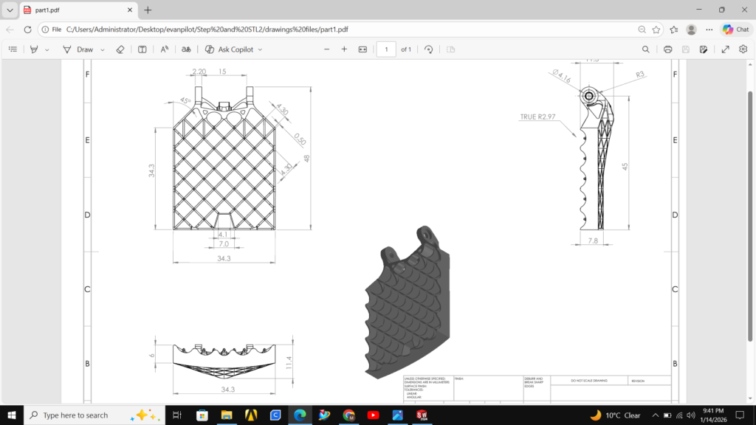This screenshot has height=425, width=756.
Task: Zoom in with the plus icon
Action: click(x=344, y=49)
